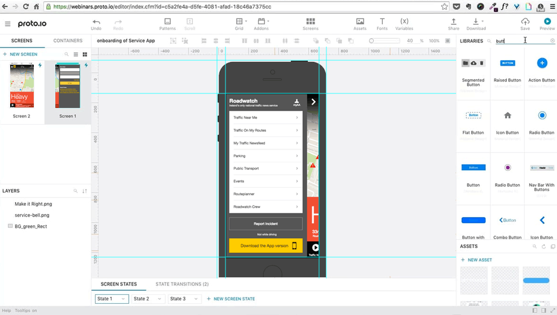Viewport: 557px width, 315px height.
Task: Switch to the Containers tab
Action: point(68,41)
